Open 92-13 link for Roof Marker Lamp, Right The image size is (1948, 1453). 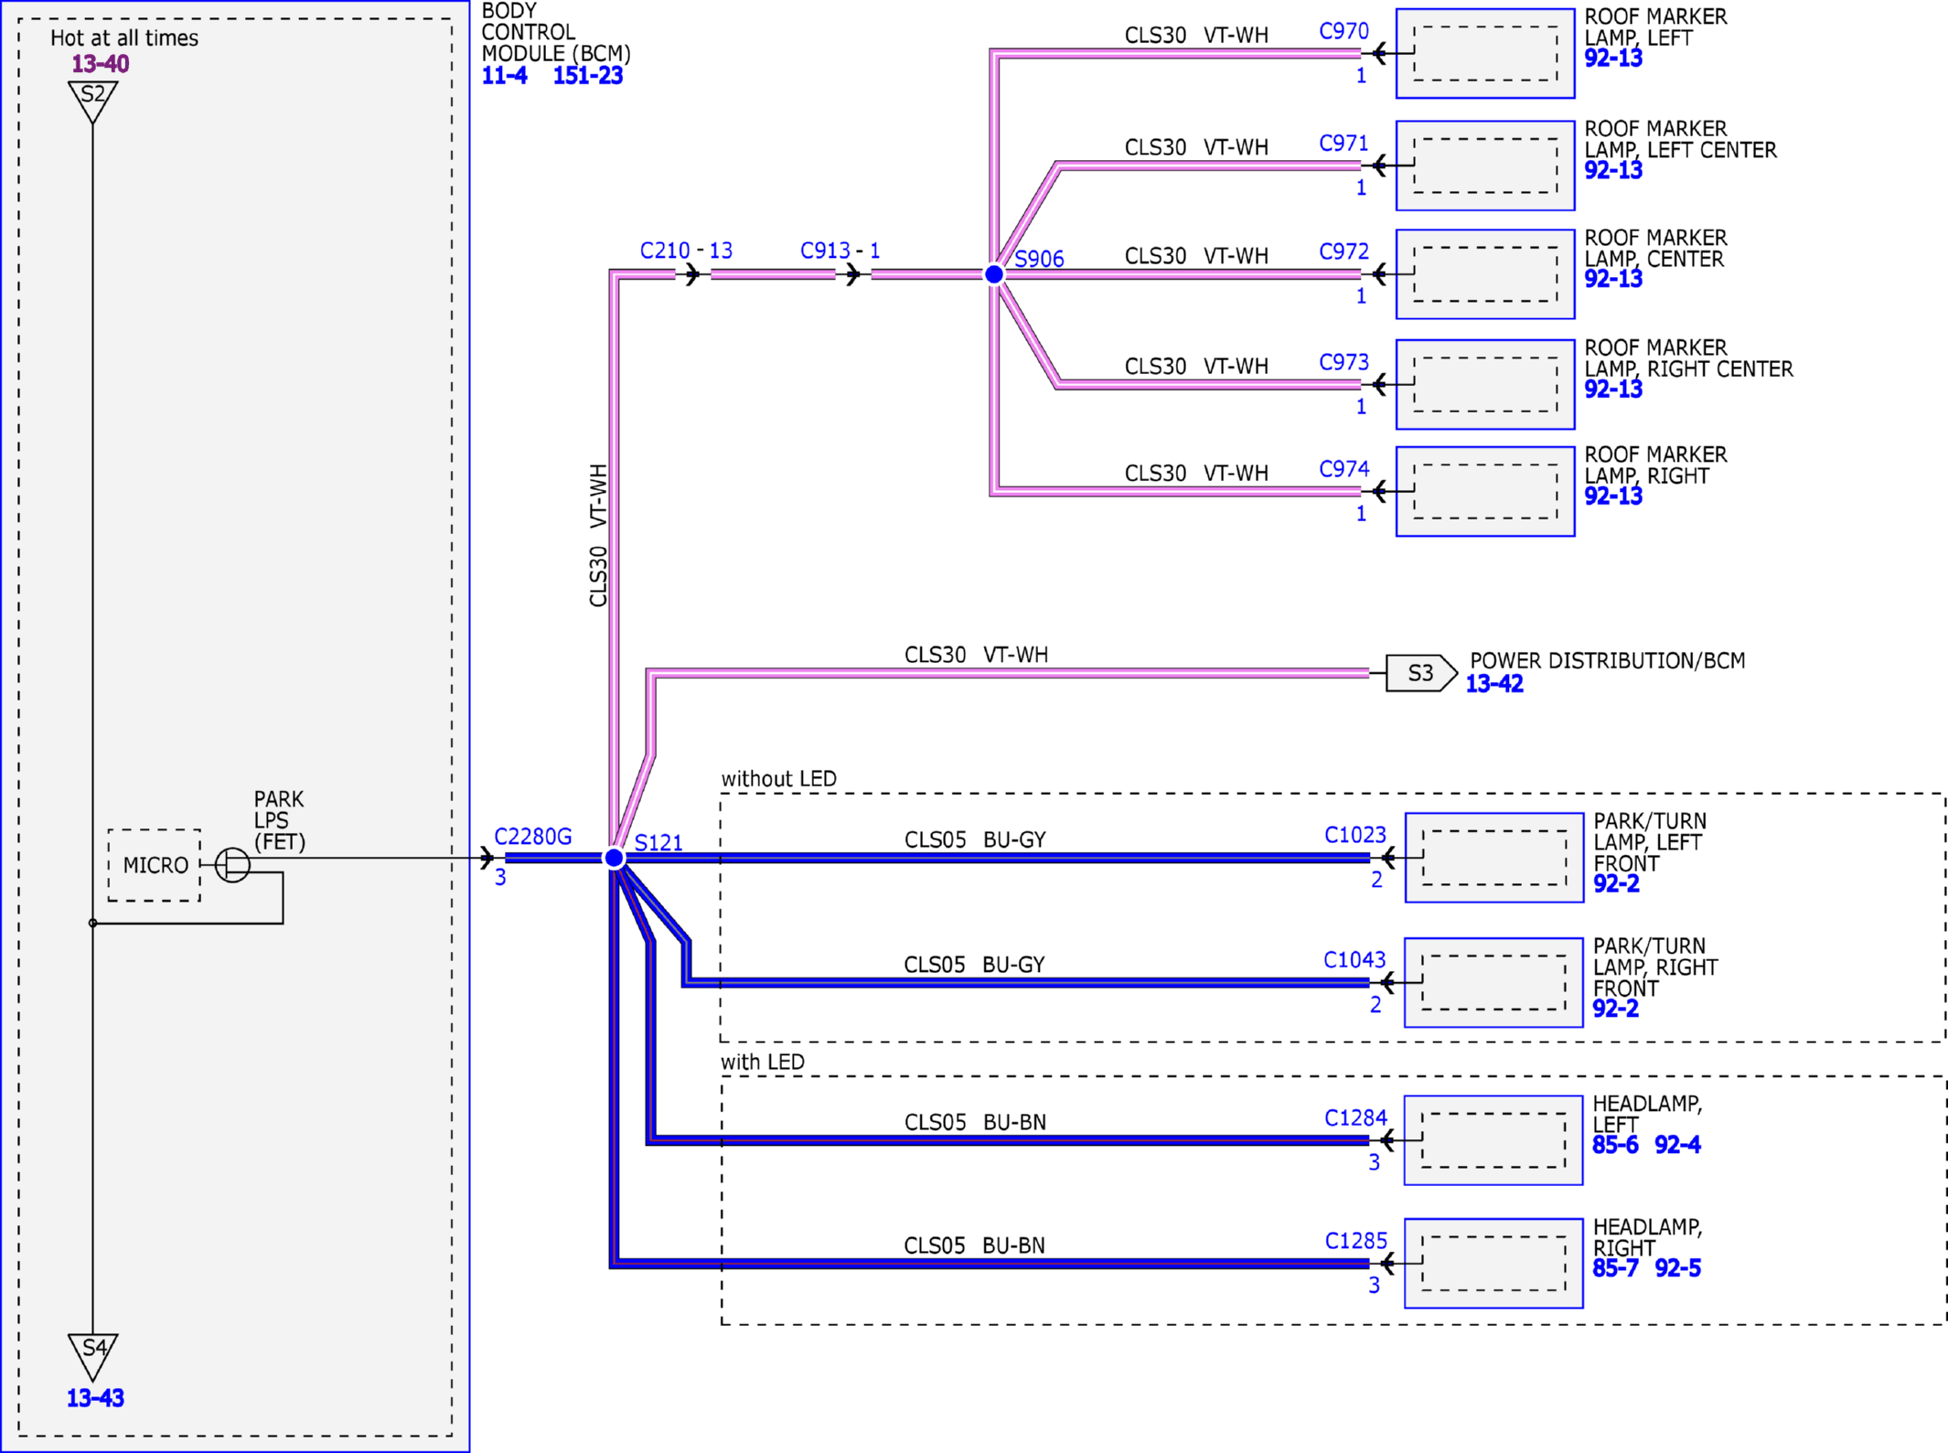pos(1612,496)
